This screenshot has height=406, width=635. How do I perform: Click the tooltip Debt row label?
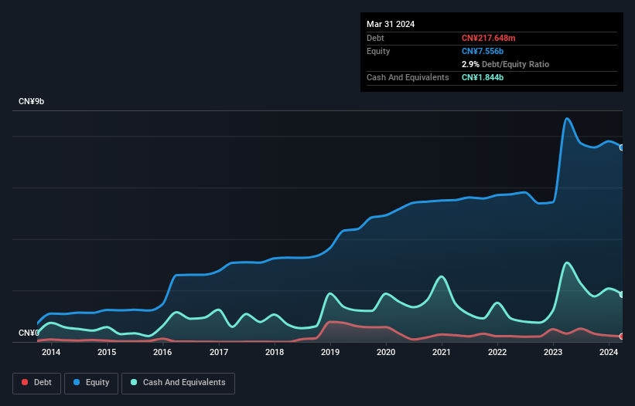point(375,38)
